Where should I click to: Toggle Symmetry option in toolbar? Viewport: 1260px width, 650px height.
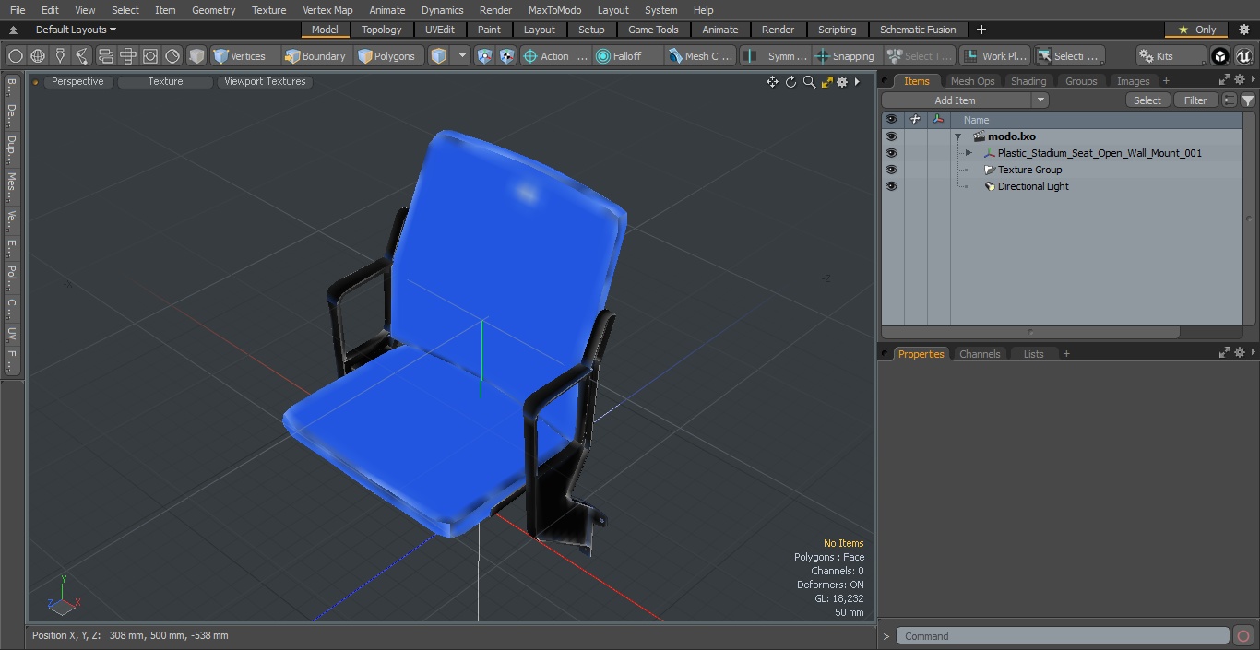(x=776, y=56)
